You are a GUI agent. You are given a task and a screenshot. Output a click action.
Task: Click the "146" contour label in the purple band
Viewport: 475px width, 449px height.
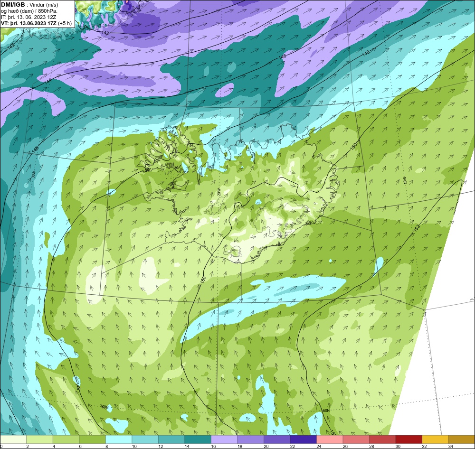(x=282, y=56)
